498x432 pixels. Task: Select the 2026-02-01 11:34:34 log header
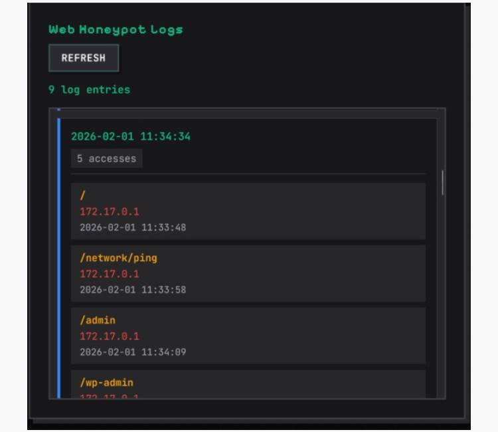click(x=131, y=136)
